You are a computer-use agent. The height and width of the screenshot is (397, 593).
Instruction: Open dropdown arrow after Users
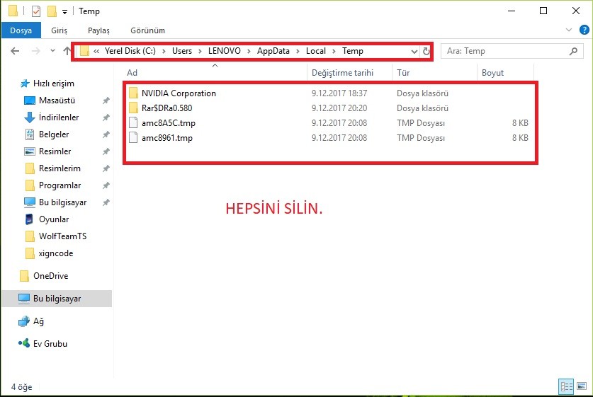tap(200, 52)
